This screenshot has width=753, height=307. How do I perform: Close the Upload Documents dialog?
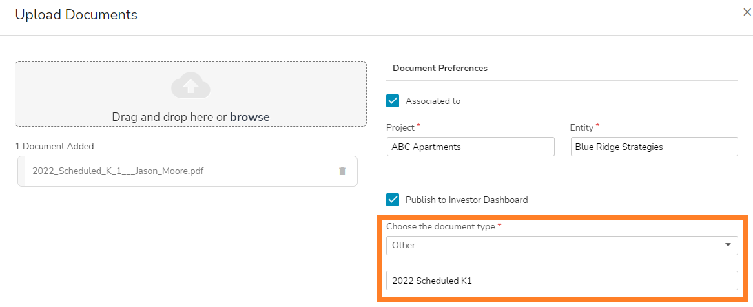[747, 12]
